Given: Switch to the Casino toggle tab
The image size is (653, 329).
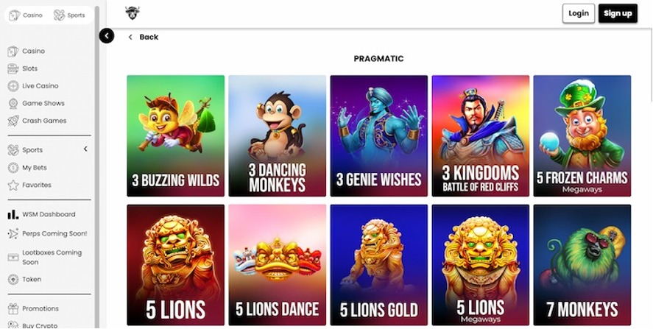Looking at the screenshot, I should (x=26, y=15).
